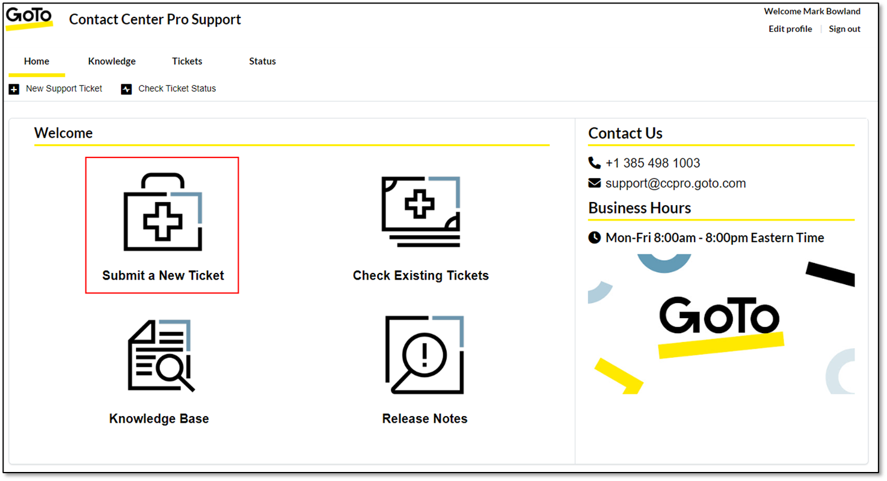This screenshot has height=481, width=887.
Task: Click the Contact Us heading
Action: (x=625, y=133)
